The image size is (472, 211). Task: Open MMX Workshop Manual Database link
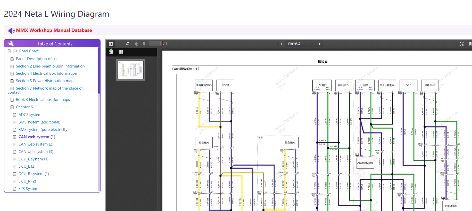[54, 30]
